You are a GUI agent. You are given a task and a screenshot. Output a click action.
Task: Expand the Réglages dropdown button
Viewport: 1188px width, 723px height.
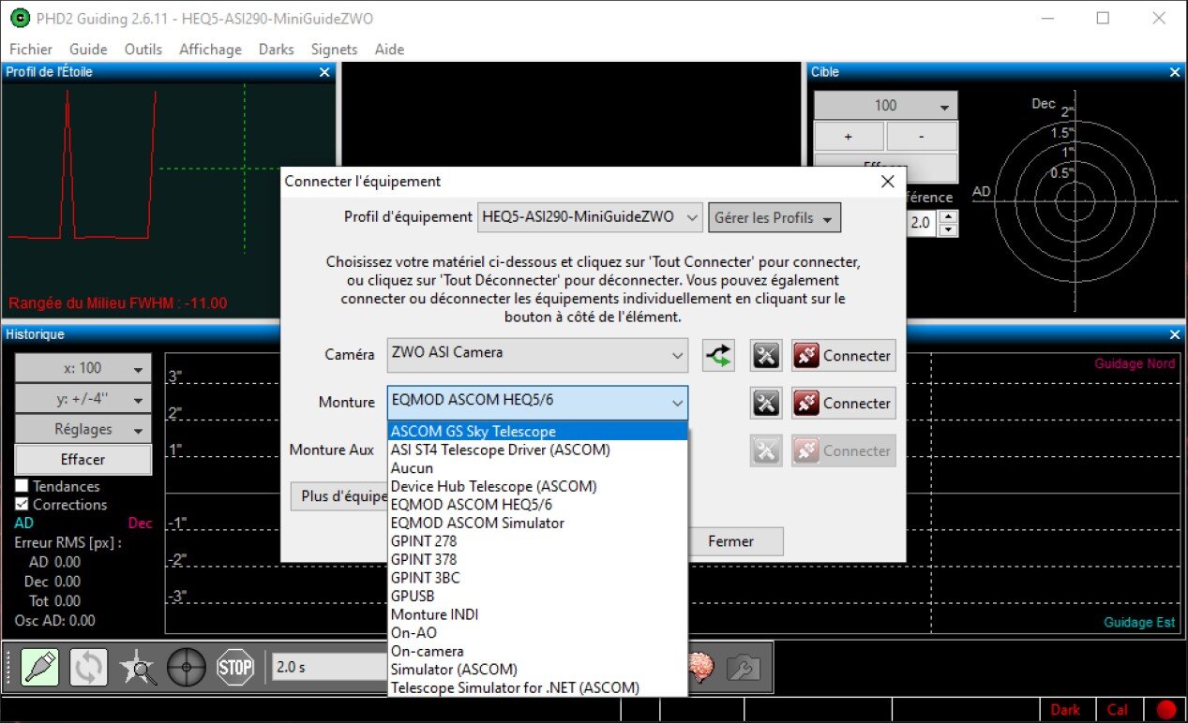[83, 429]
